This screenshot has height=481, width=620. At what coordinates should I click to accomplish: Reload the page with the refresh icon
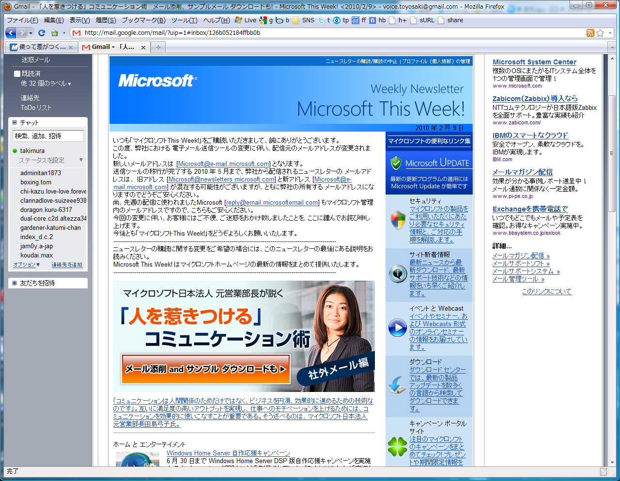[42, 33]
